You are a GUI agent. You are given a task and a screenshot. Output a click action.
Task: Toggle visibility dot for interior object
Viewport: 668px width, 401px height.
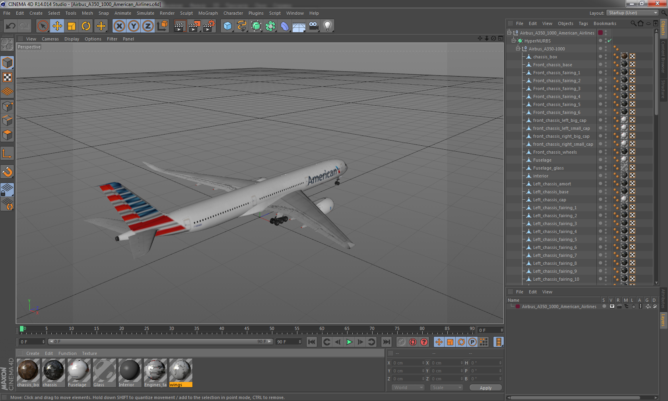pos(600,175)
